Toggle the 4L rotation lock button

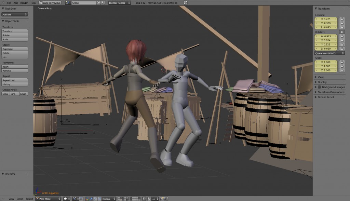342,32
